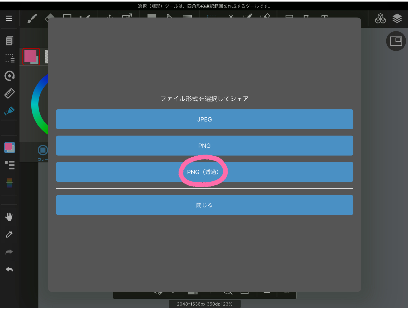Screen dimensions: 408x310
Task: Open the document file menu icon
Action: pos(9,40)
